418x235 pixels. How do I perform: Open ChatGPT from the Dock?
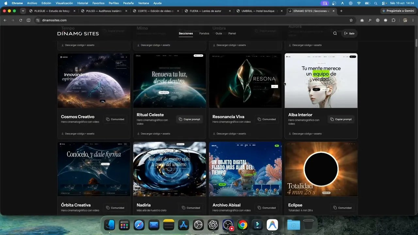pos(213,225)
